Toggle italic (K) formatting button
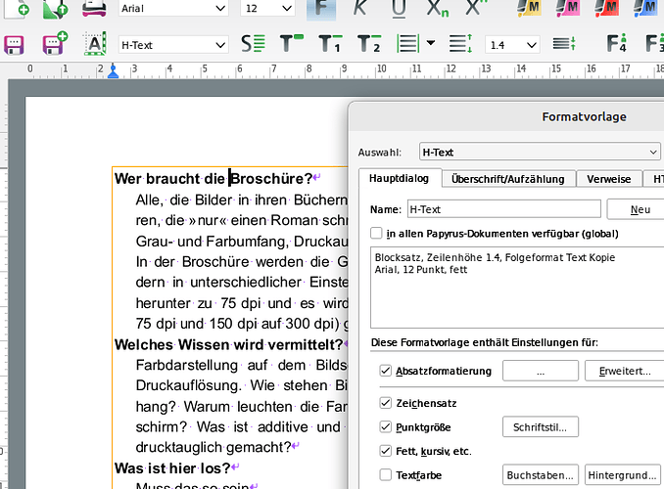664x489 pixels. tap(360, 8)
